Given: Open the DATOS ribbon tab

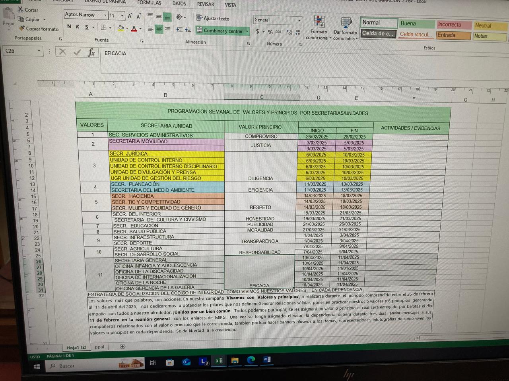Looking at the screenshot, I should pyautogui.click(x=179, y=4).
